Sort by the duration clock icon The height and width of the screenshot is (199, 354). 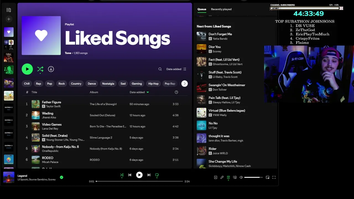[x=176, y=92]
